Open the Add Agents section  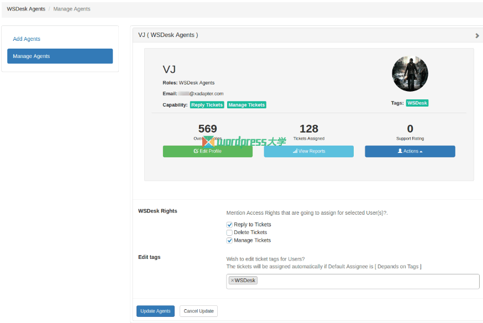tap(27, 39)
